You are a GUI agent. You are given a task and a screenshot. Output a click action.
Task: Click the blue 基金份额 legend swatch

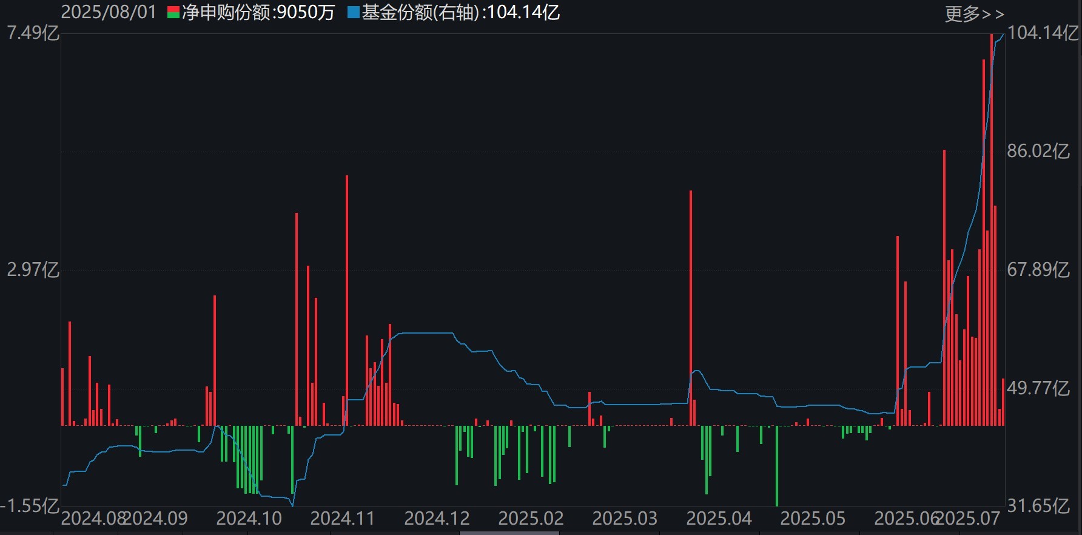(x=353, y=13)
